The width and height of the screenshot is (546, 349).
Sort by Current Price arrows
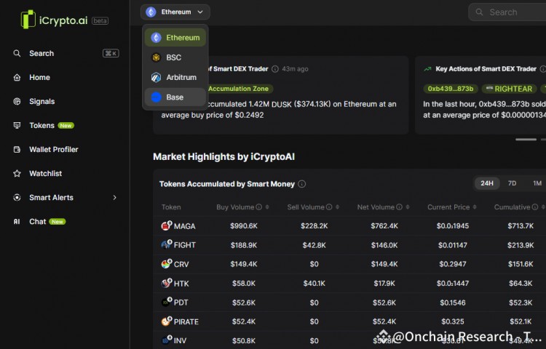(475, 207)
